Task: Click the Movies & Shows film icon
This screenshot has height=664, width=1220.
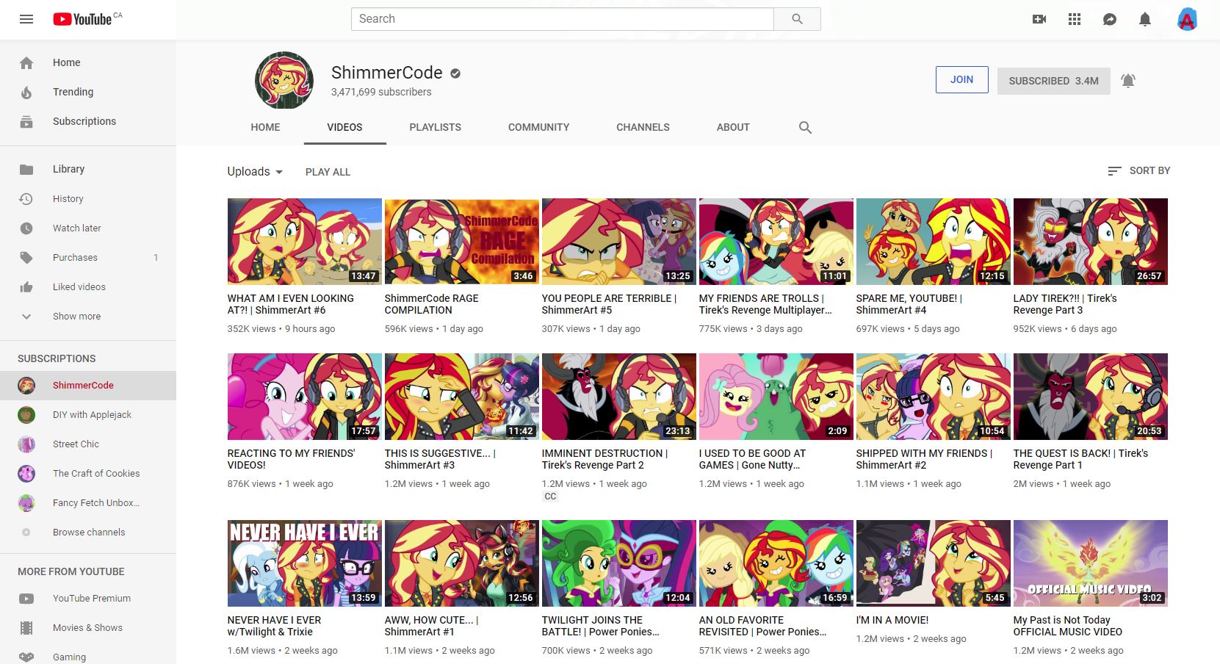Action: (x=26, y=628)
